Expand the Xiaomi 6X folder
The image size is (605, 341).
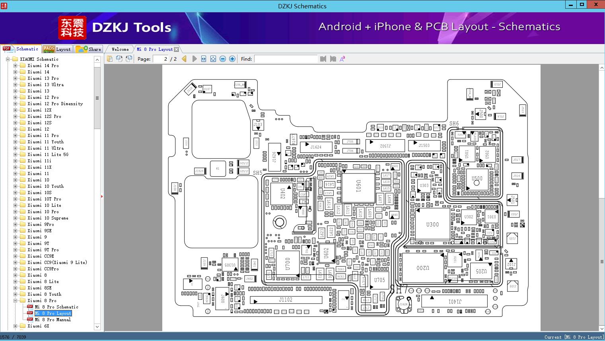click(15, 326)
